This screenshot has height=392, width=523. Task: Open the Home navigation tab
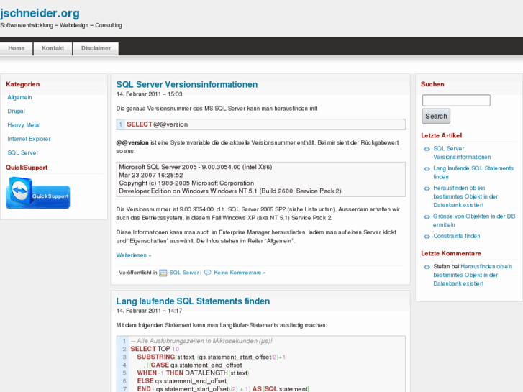pyautogui.click(x=17, y=48)
